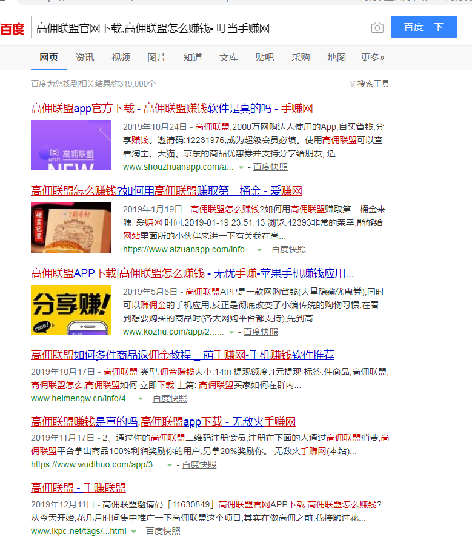Switch to the 资讯 tab
The height and width of the screenshot is (548, 472).
pyautogui.click(x=85, y=58)
